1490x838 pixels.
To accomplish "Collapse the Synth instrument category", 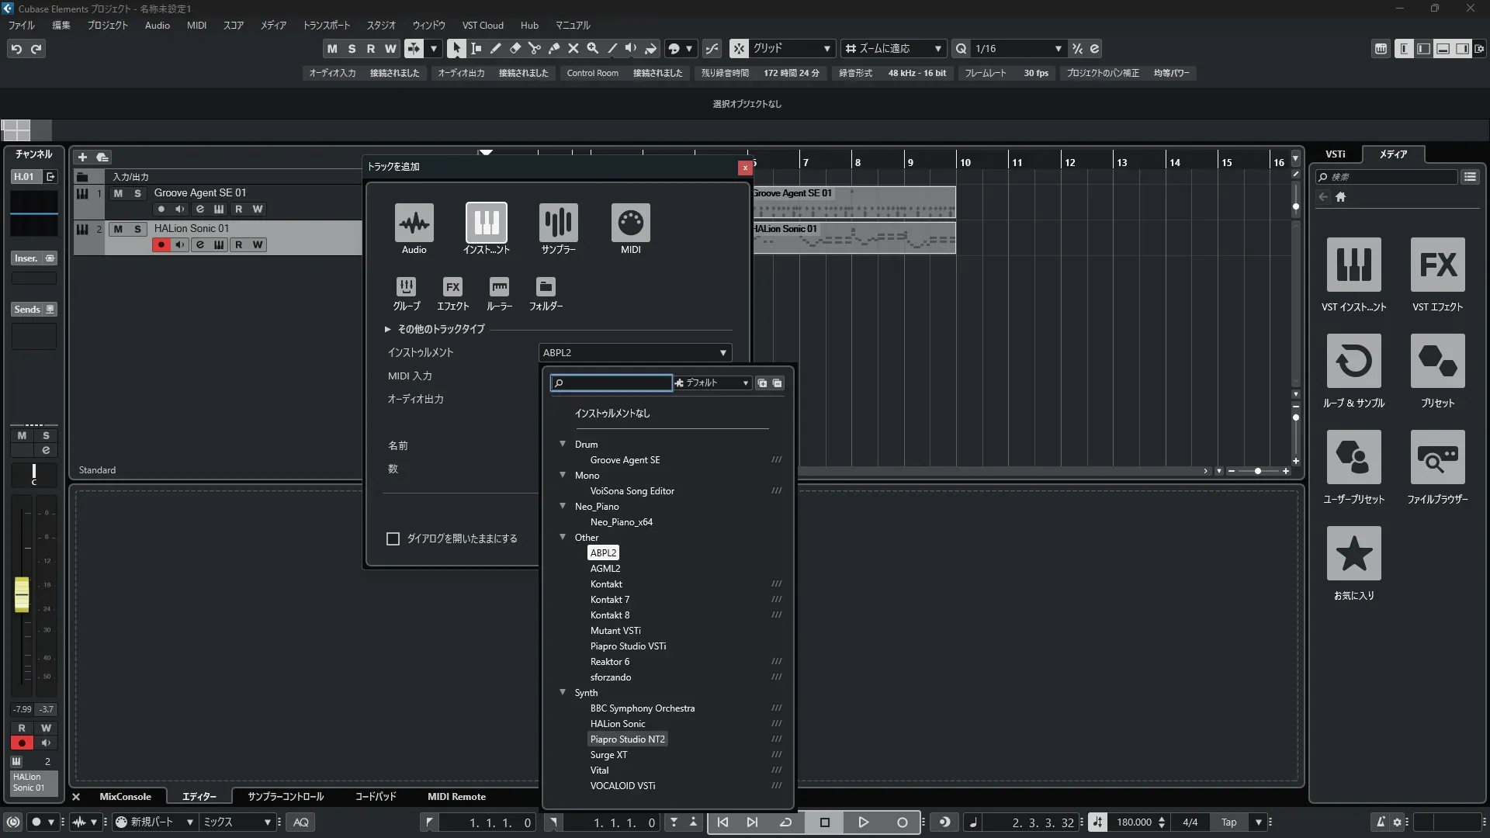I will [x=563, y=692].
